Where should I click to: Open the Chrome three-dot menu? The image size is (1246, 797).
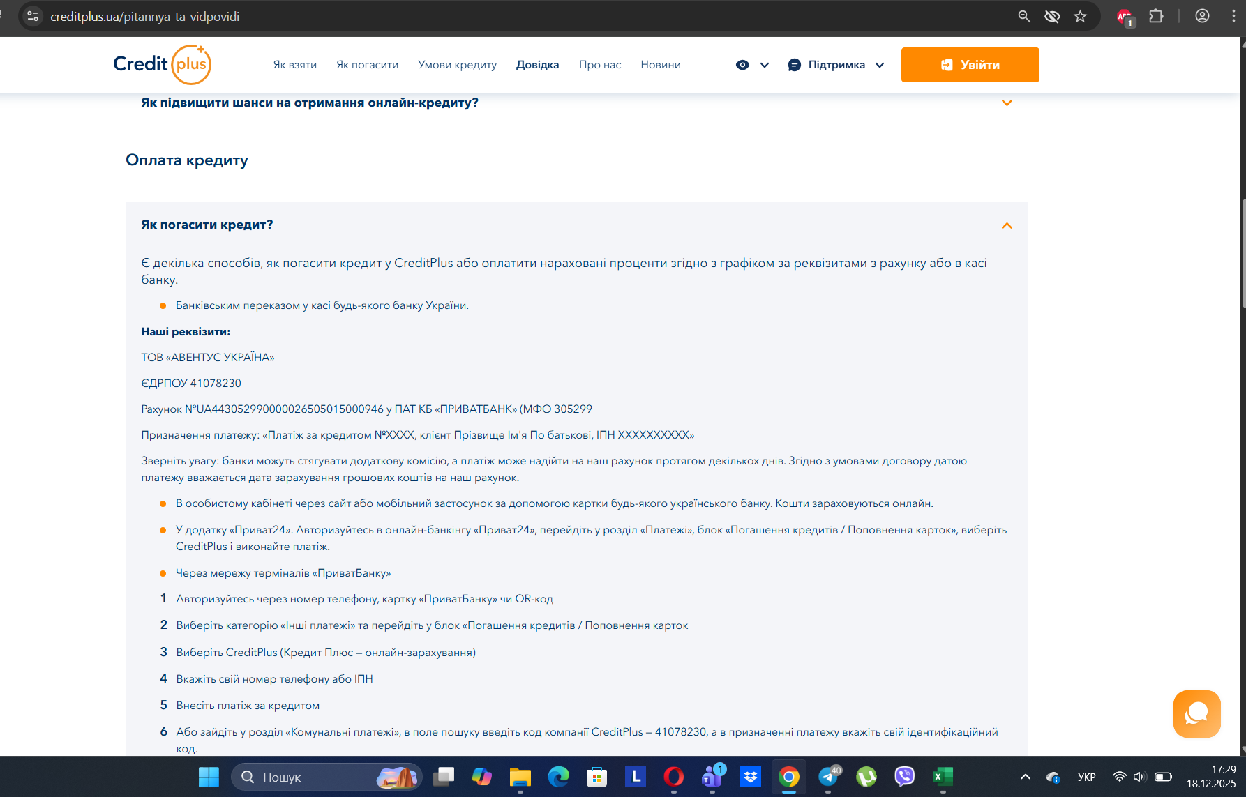[x=1233, y=16]
